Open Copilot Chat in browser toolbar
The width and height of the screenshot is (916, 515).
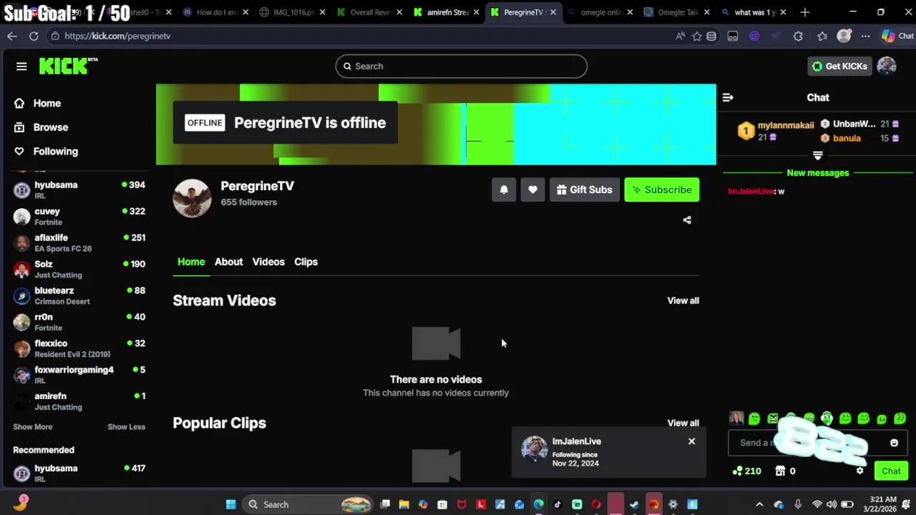(x=897, y=36)
